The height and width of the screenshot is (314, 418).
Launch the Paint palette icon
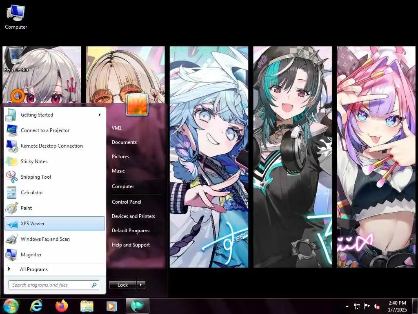(11, 208)
